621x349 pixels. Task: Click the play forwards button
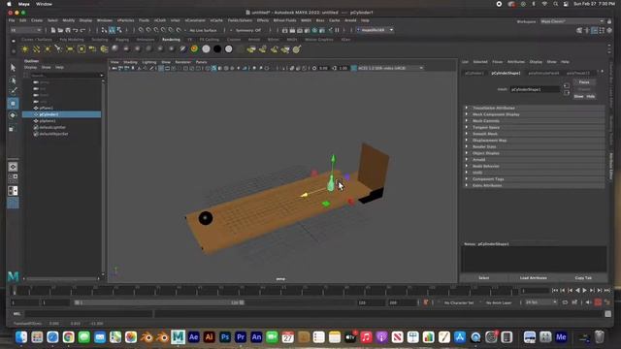tap(584, 291)
